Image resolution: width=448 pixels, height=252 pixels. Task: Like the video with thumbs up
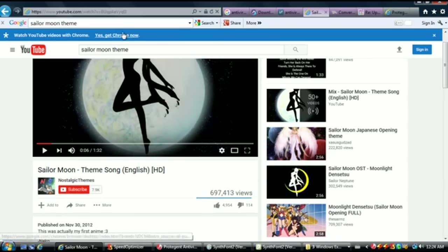(x=217, y=205)
